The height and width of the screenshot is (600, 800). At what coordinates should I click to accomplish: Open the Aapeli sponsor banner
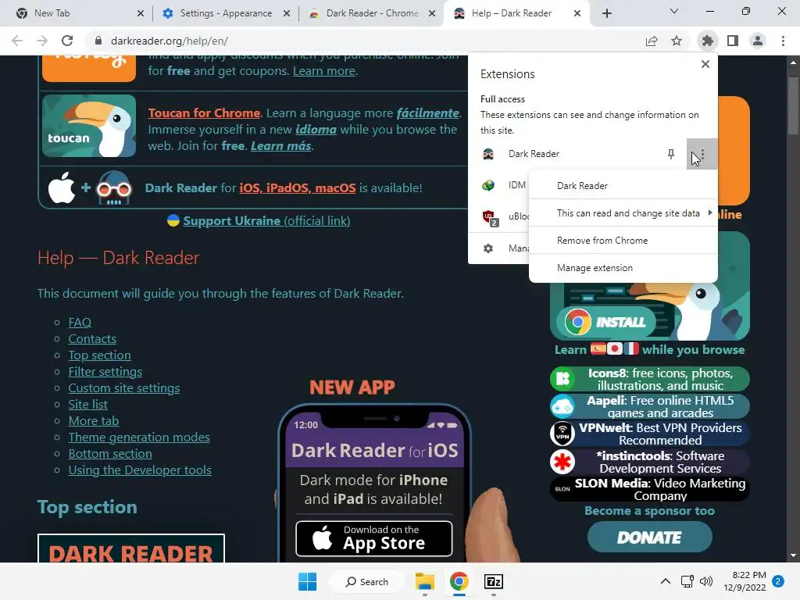coord(649,406)
